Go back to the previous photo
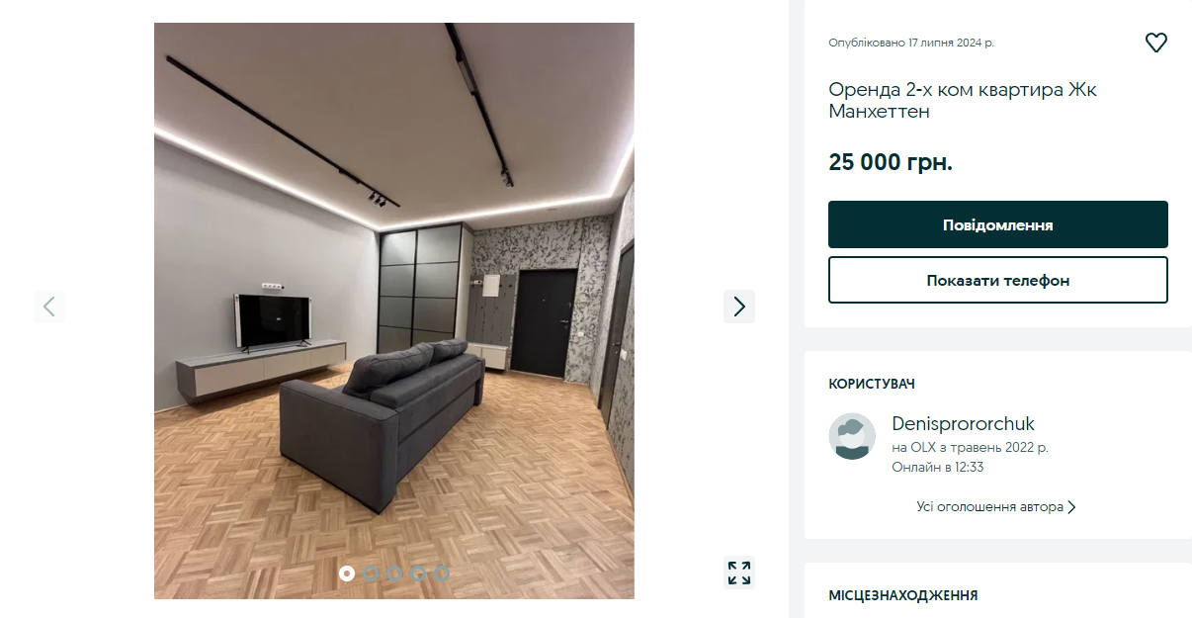 click(49, 307)
